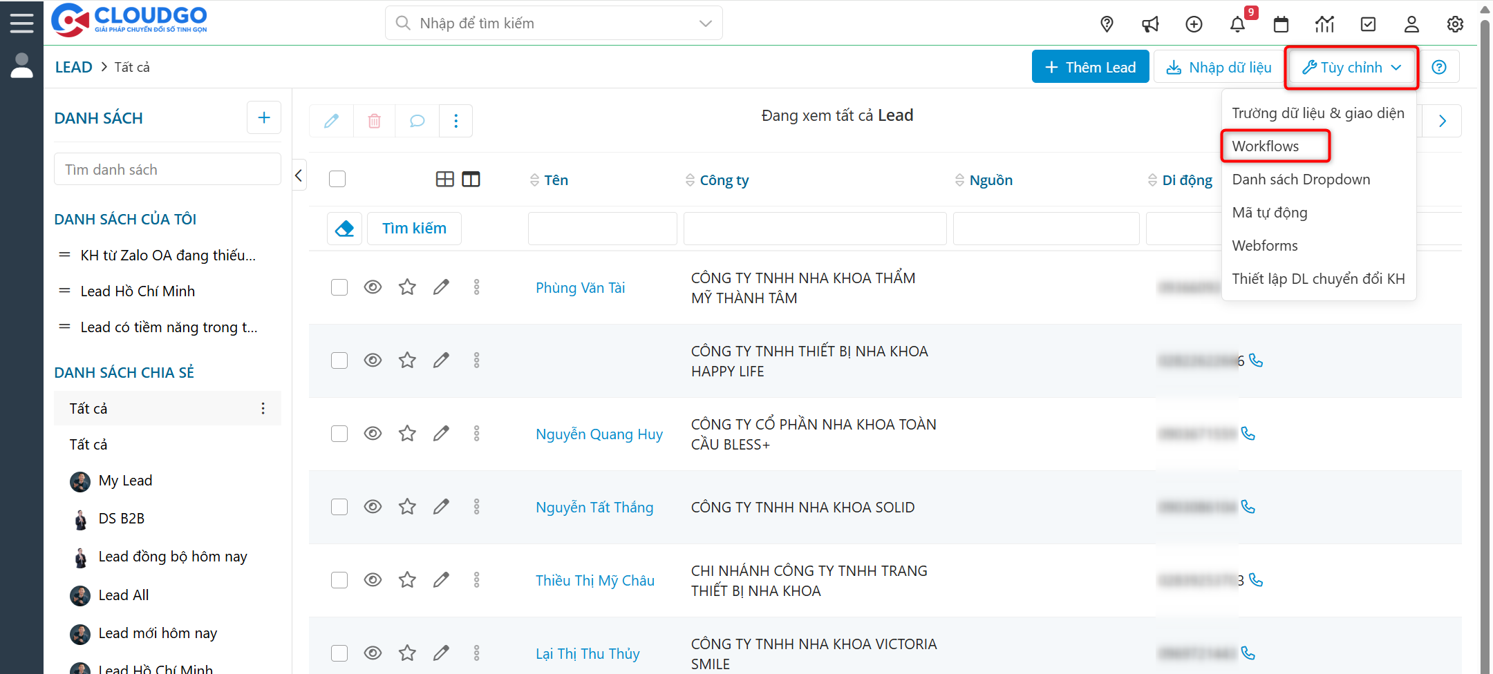Viewport: 1493px width, 674px height.
Task: Click the Tìm danh sách search field
Action: [167, 170]
